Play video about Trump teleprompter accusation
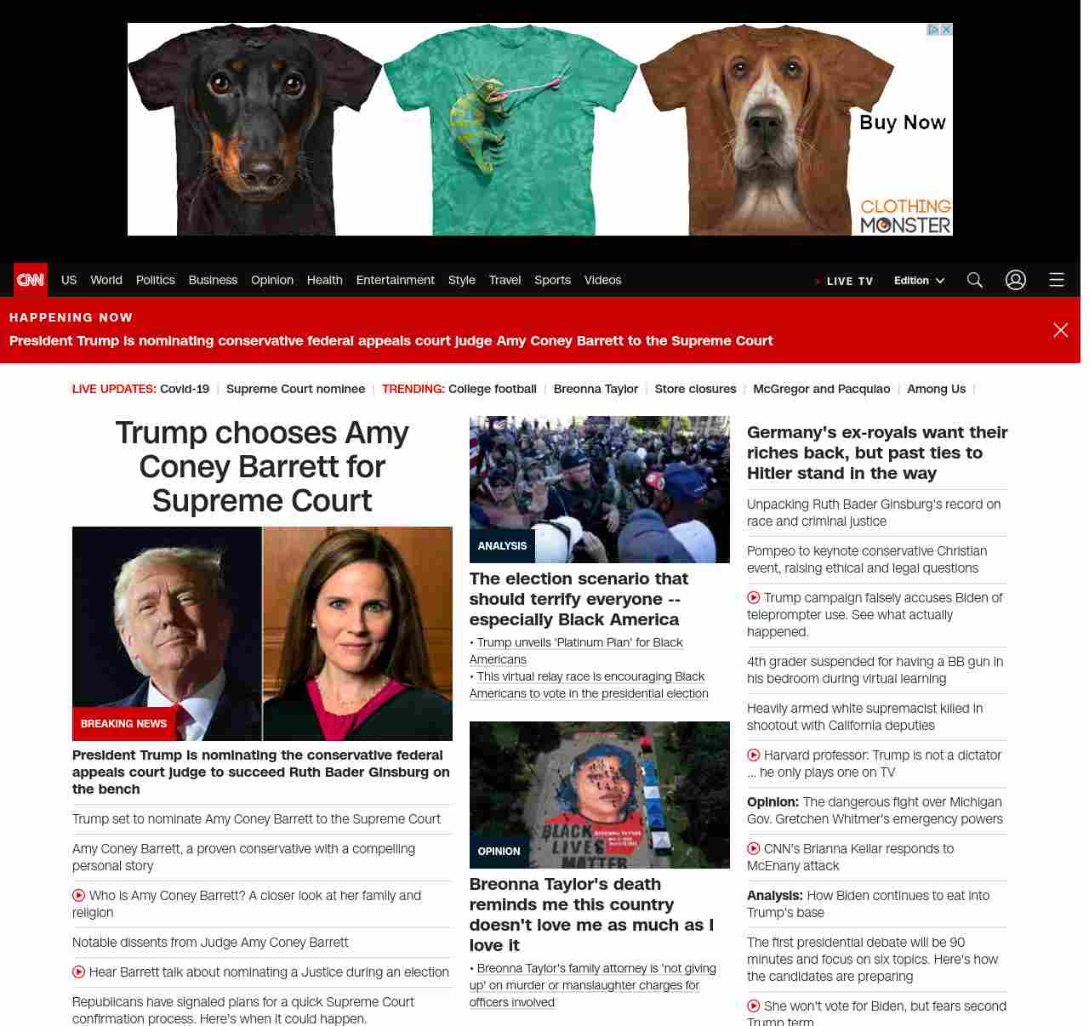1089x1026 pixels. (754, 597)
